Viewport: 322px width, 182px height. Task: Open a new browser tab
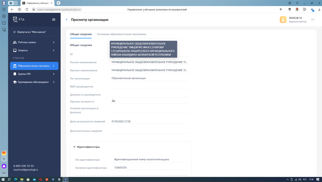pos(58,3)
